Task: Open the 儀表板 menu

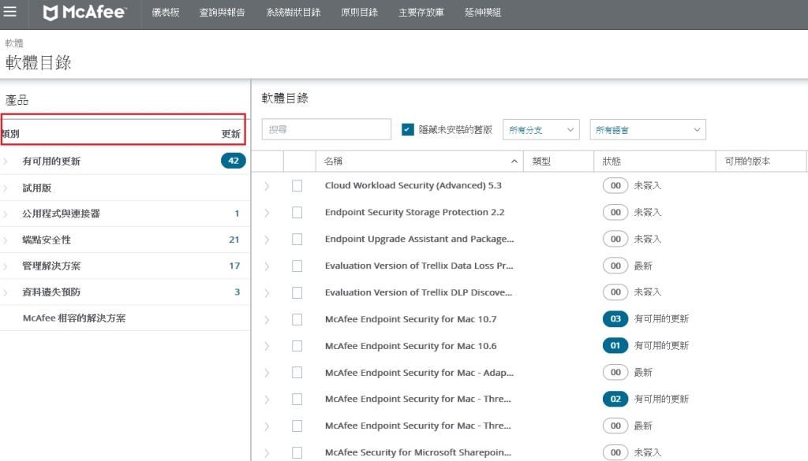Action: (166, 13)
